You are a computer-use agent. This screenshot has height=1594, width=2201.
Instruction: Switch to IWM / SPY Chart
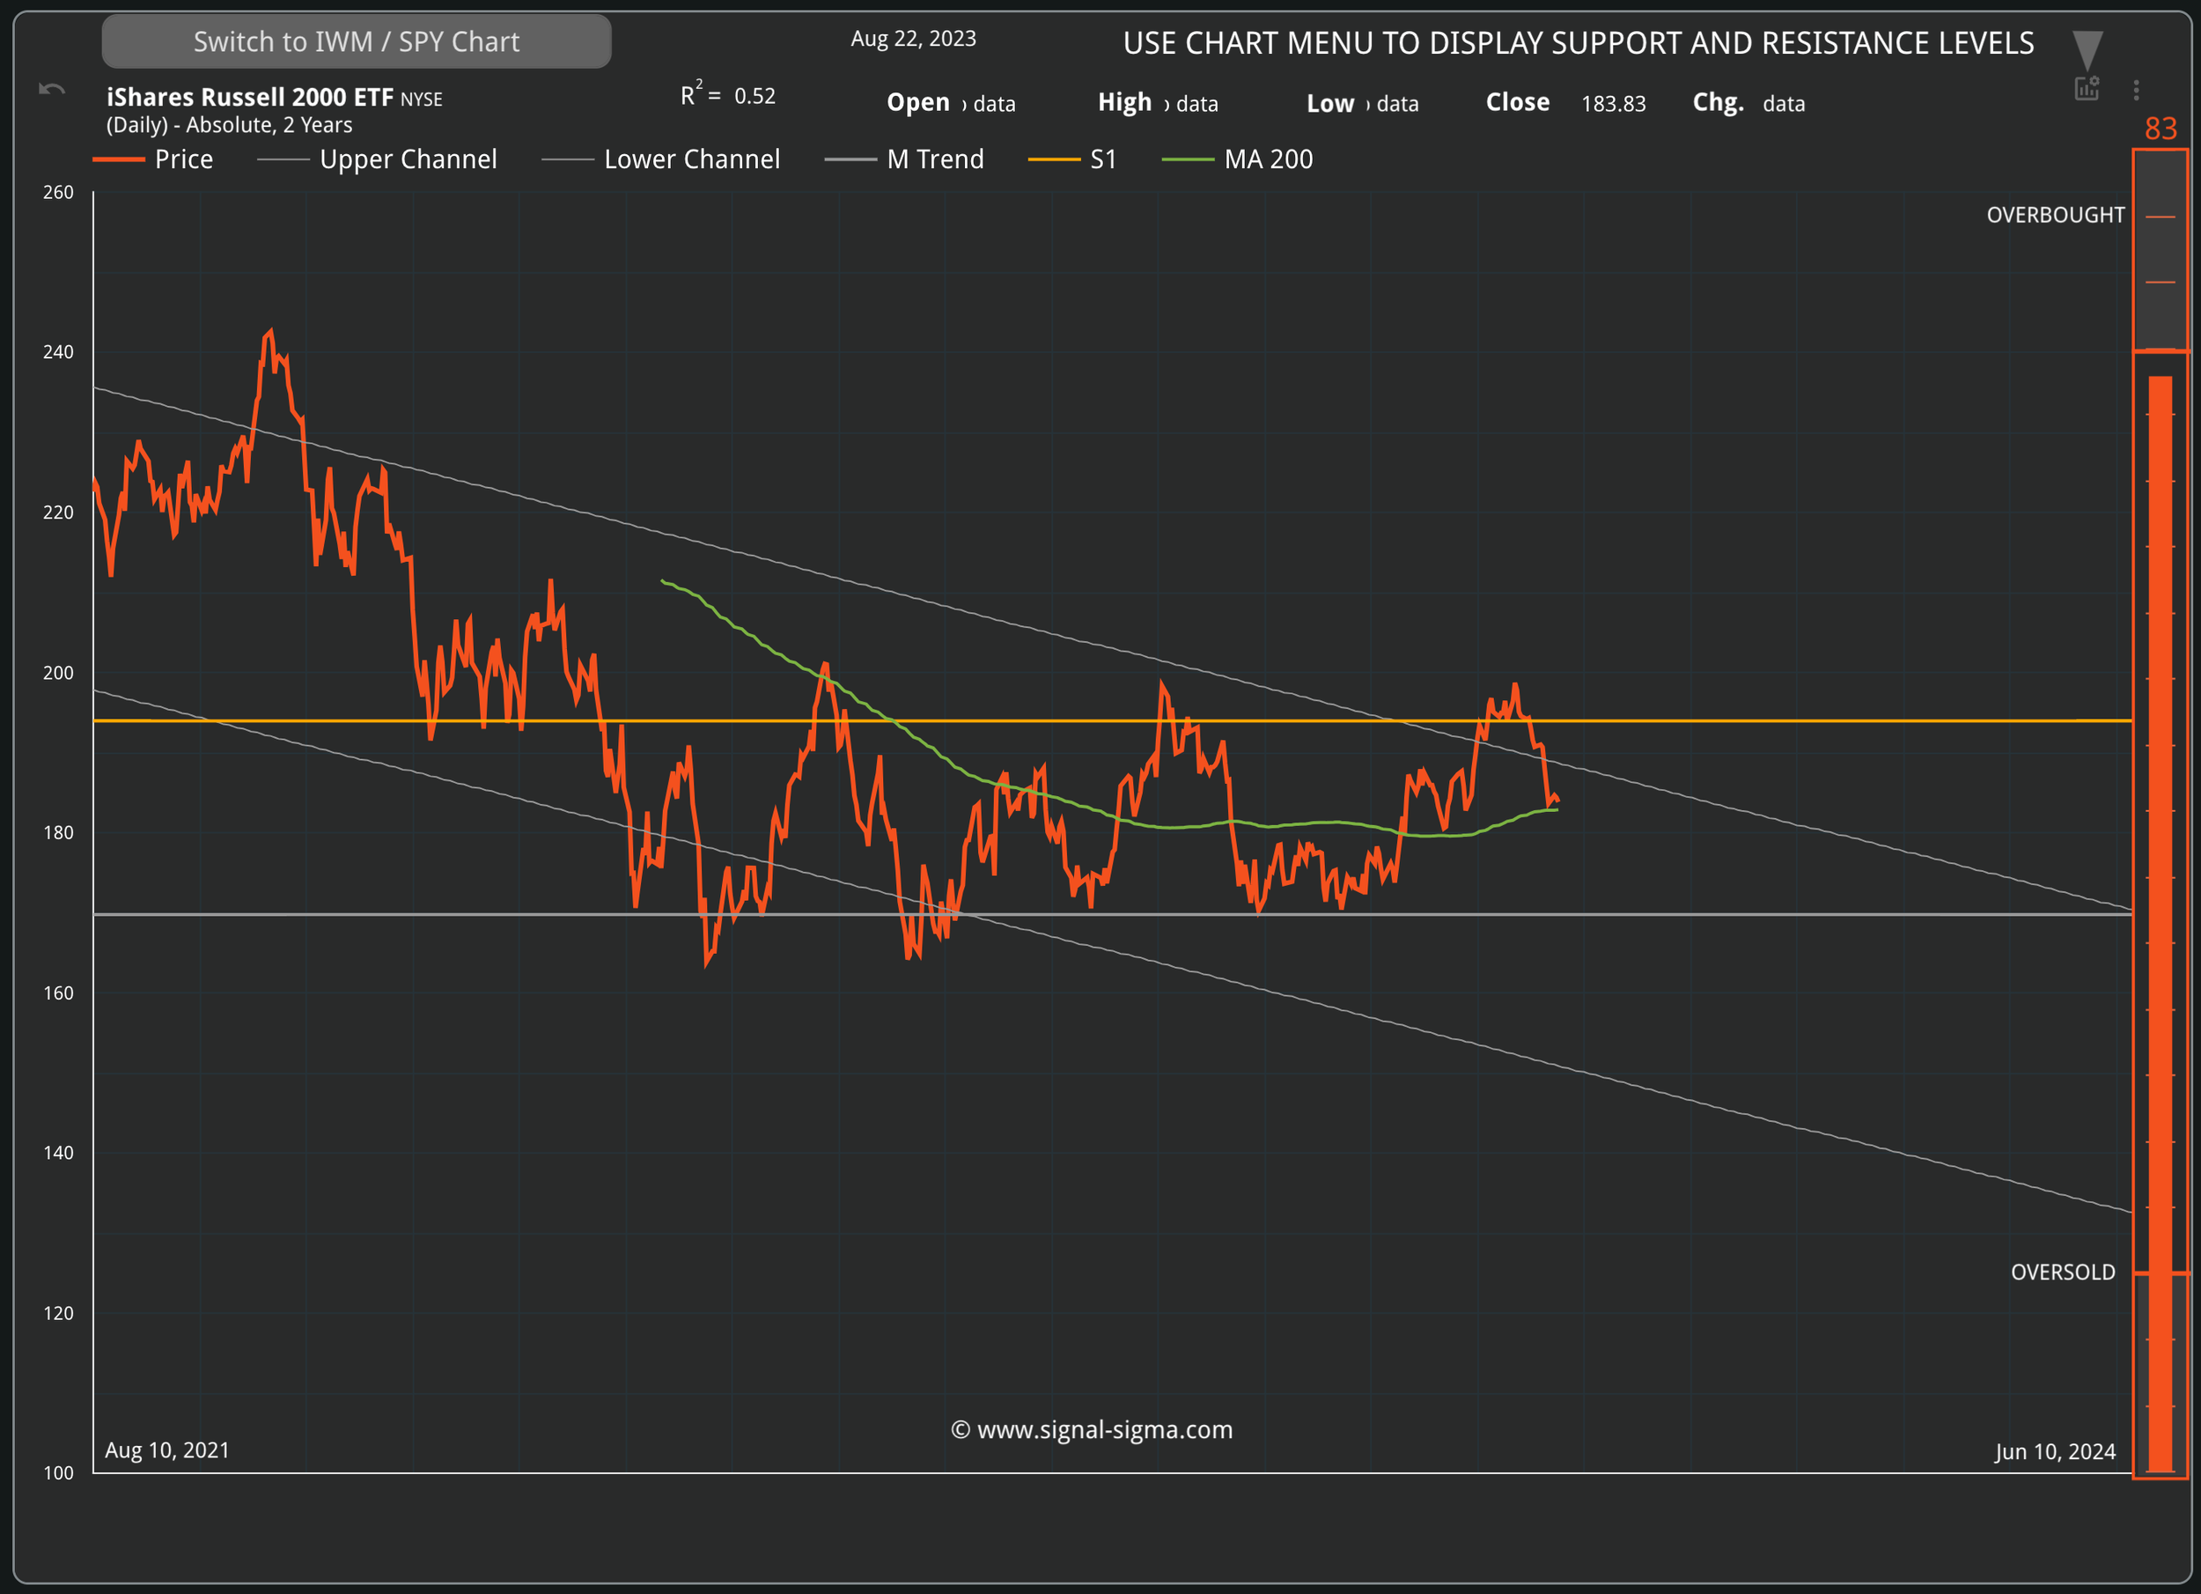[x=357, y=41]
